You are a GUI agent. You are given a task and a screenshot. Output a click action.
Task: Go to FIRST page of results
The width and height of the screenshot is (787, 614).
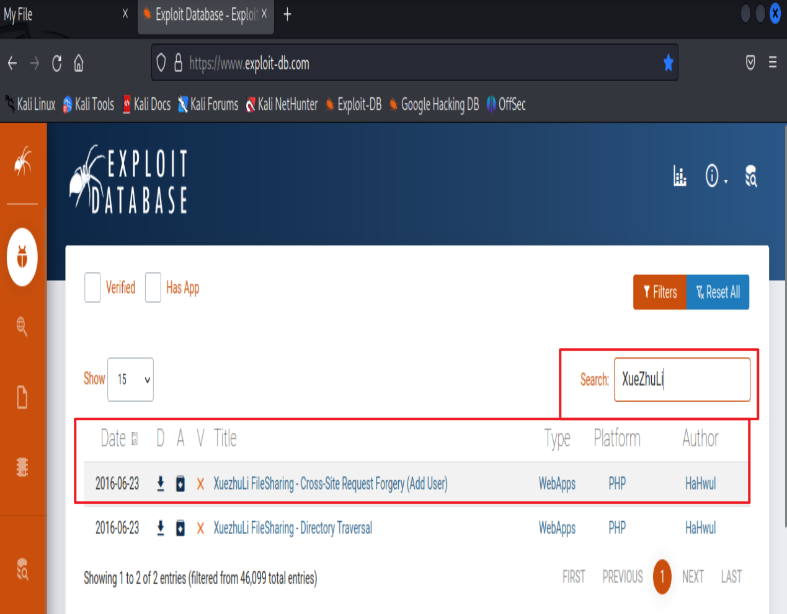coord(574,577)
